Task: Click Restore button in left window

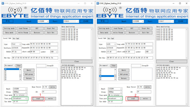Action: point(37,33)
